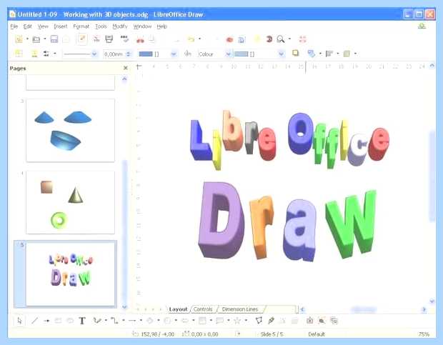Select the Ellipse tool
The height and width of the screenshot is (345, 443).
click(70, 321)
